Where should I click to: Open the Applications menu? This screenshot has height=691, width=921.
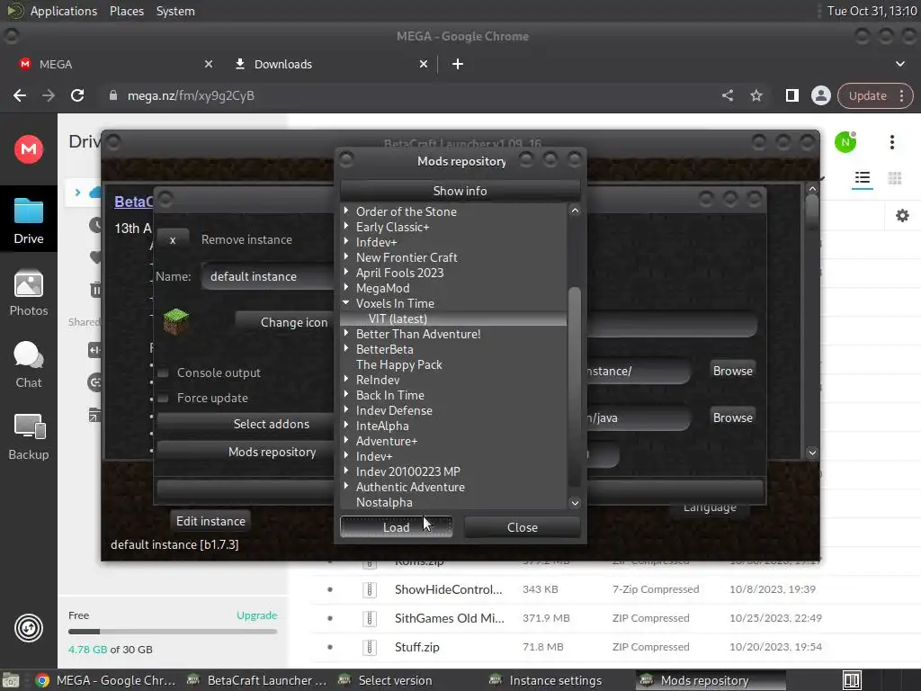64,11
